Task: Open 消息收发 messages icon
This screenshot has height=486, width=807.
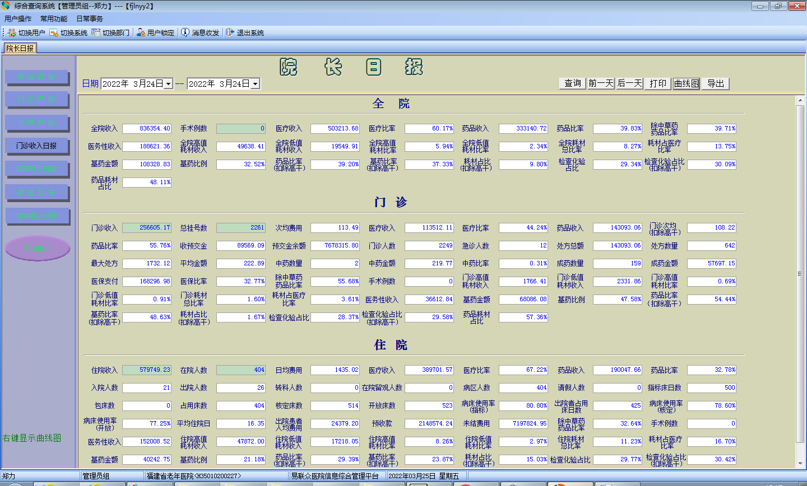Action: [185, 33]
